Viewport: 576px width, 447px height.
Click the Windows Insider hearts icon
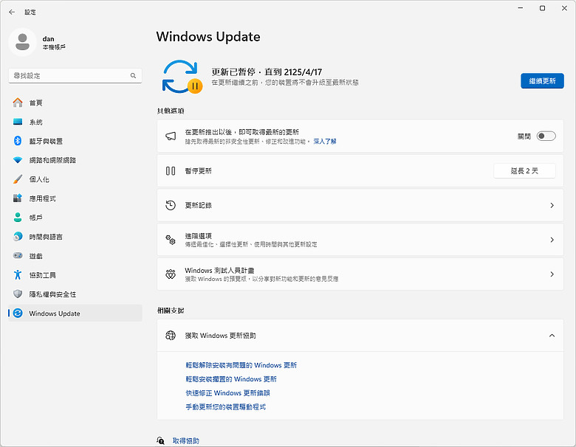click(171, 274)
